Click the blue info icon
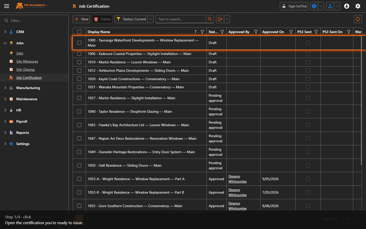366x229 pixels. point(314,6)
